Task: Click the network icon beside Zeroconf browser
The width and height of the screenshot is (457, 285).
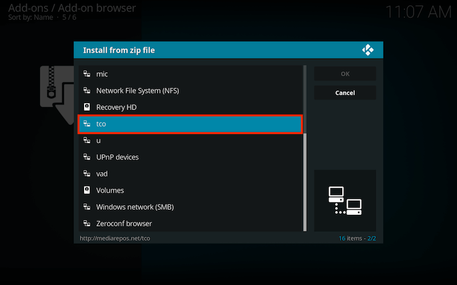Action: coord(87,223)
